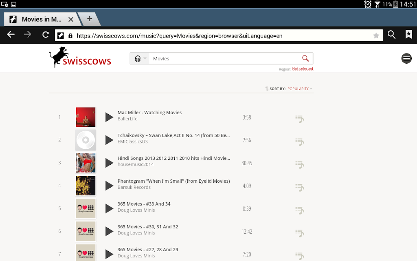Open battery indicator in status bar

(x=395, y=4)
